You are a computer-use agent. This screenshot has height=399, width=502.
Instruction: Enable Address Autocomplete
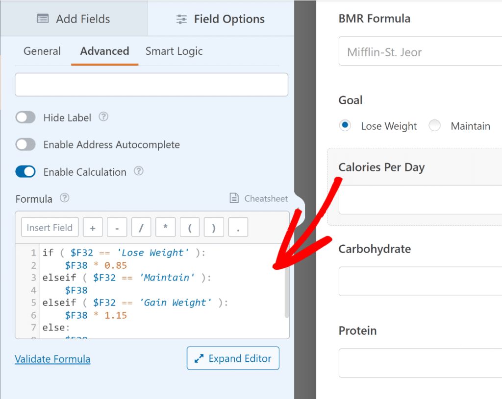tap(25, 144)
